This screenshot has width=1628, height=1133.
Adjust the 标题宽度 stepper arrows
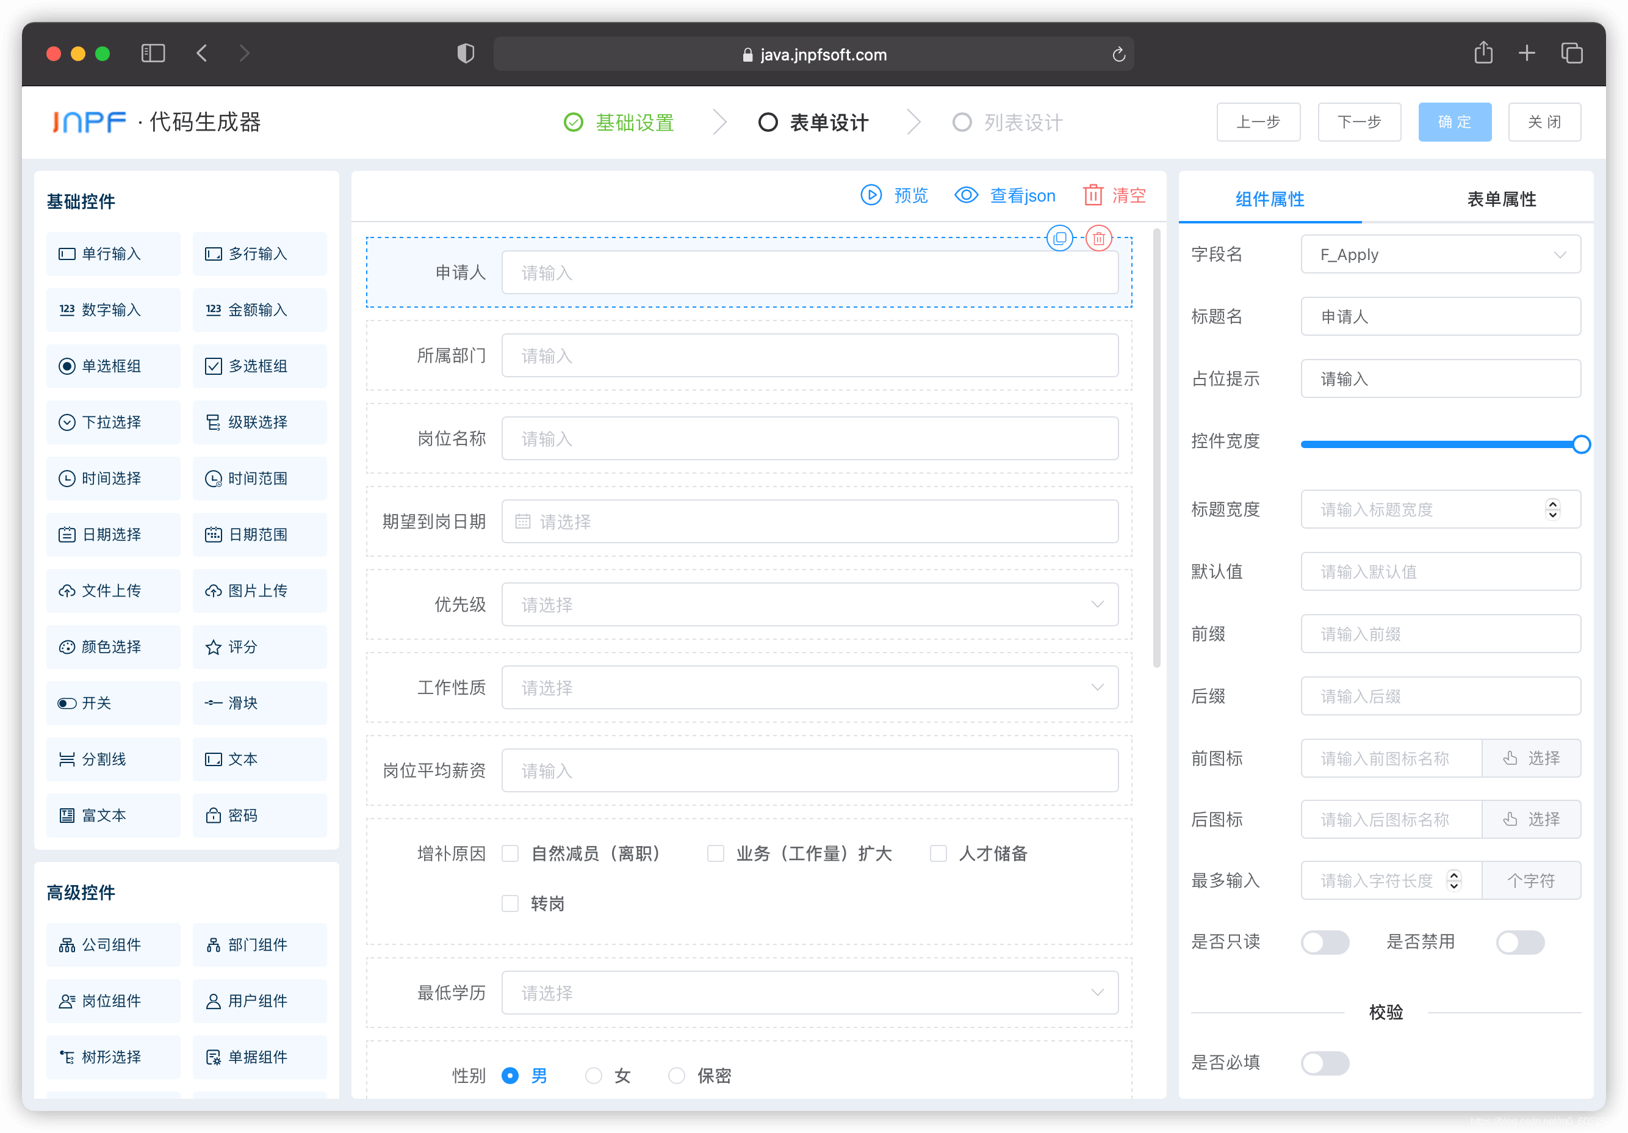[1553, 509]
